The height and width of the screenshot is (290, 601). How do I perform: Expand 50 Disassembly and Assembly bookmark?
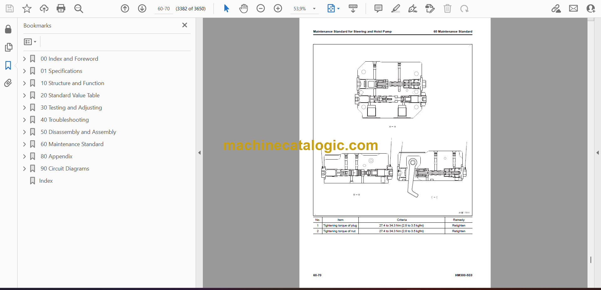coord(24,132)
